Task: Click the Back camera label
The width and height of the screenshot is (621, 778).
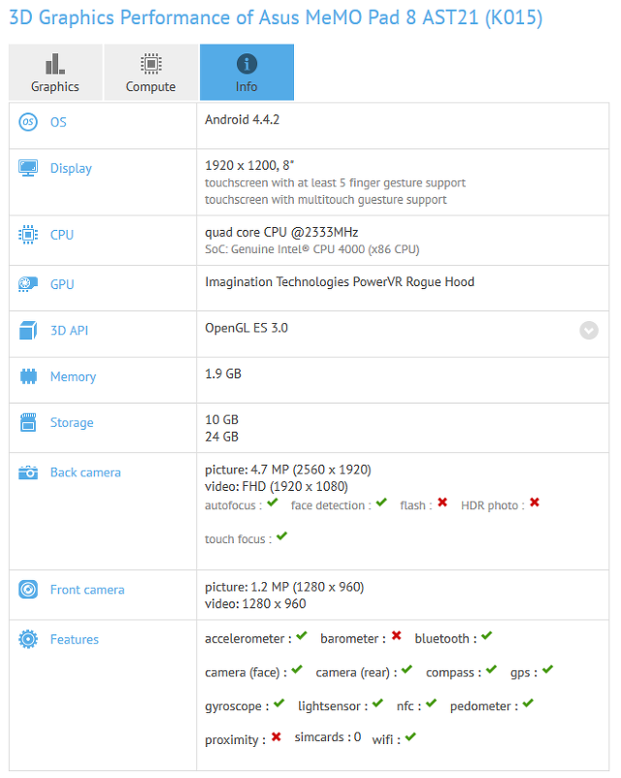Action: coord(85,472)
